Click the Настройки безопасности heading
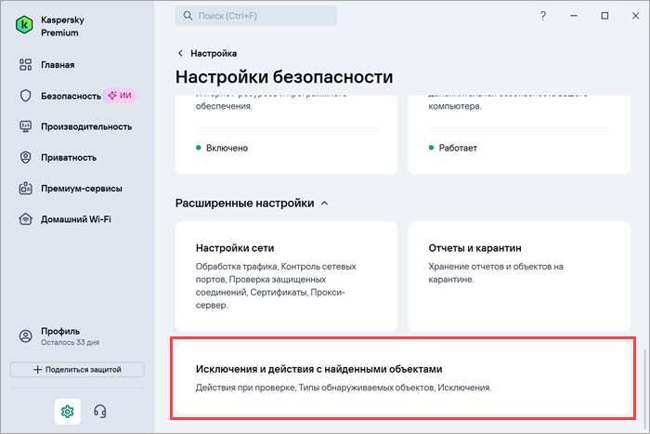 click(x=284, y=77)
